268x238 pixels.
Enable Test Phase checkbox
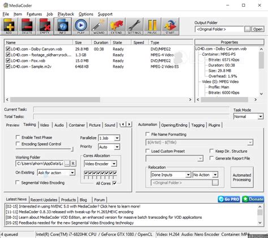coord(18,137)
